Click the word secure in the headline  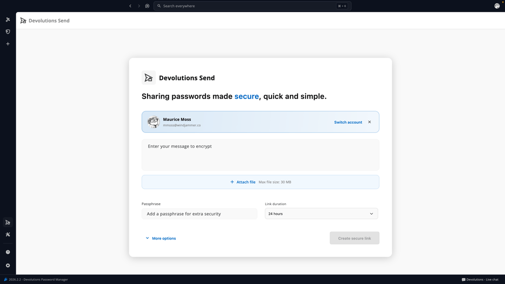coord(246,97)
